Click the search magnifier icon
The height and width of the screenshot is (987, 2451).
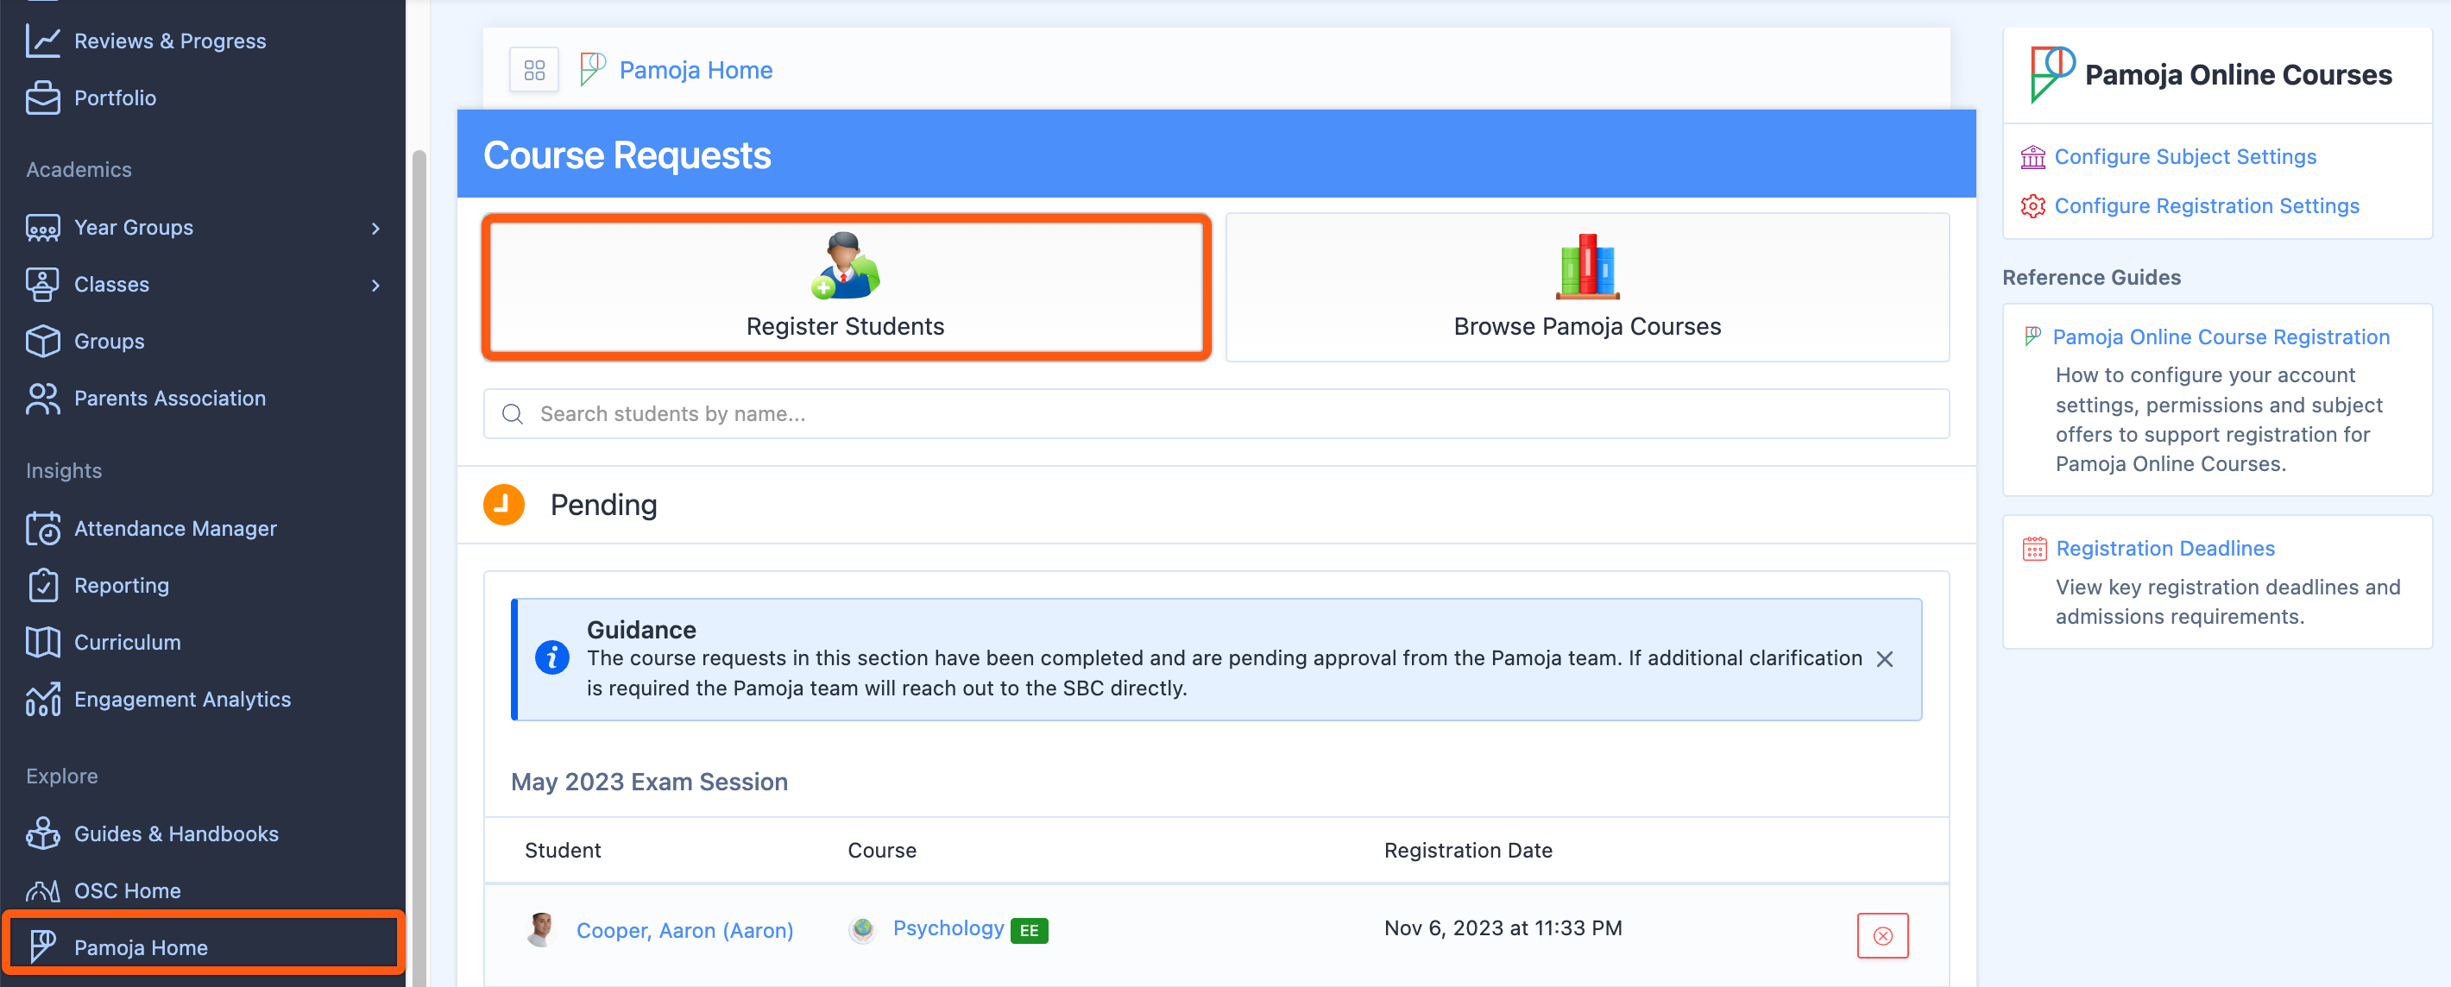tap(512, 413)
